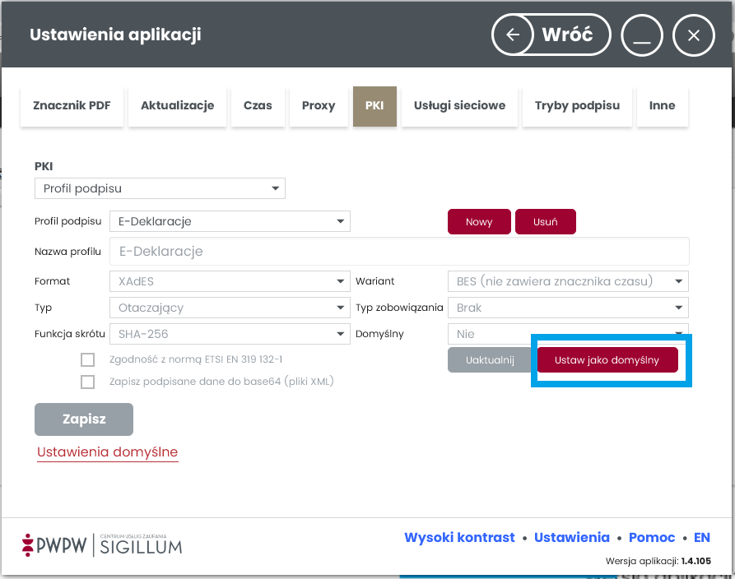Click the Ustawienia domyślne link
The width and height of the screenshot is (735, 579).
[x=107, y=452]
